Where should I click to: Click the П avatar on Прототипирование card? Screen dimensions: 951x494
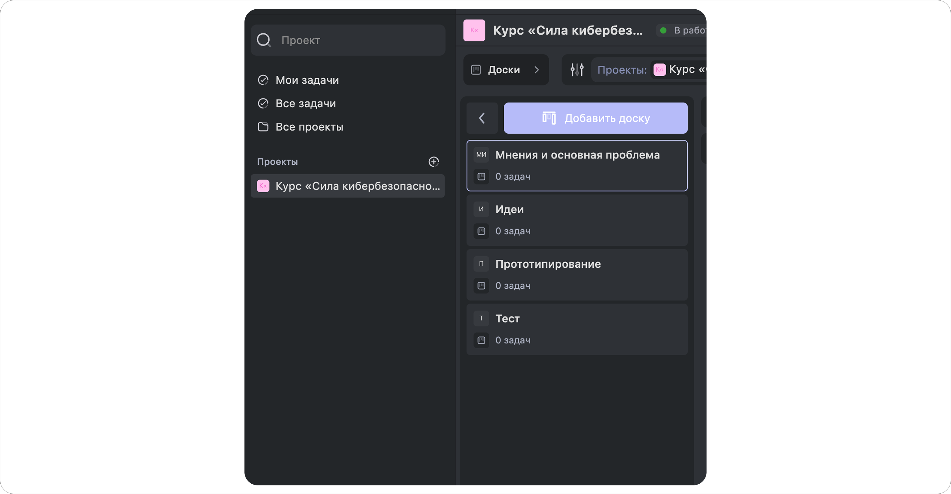tap(481, 264)
